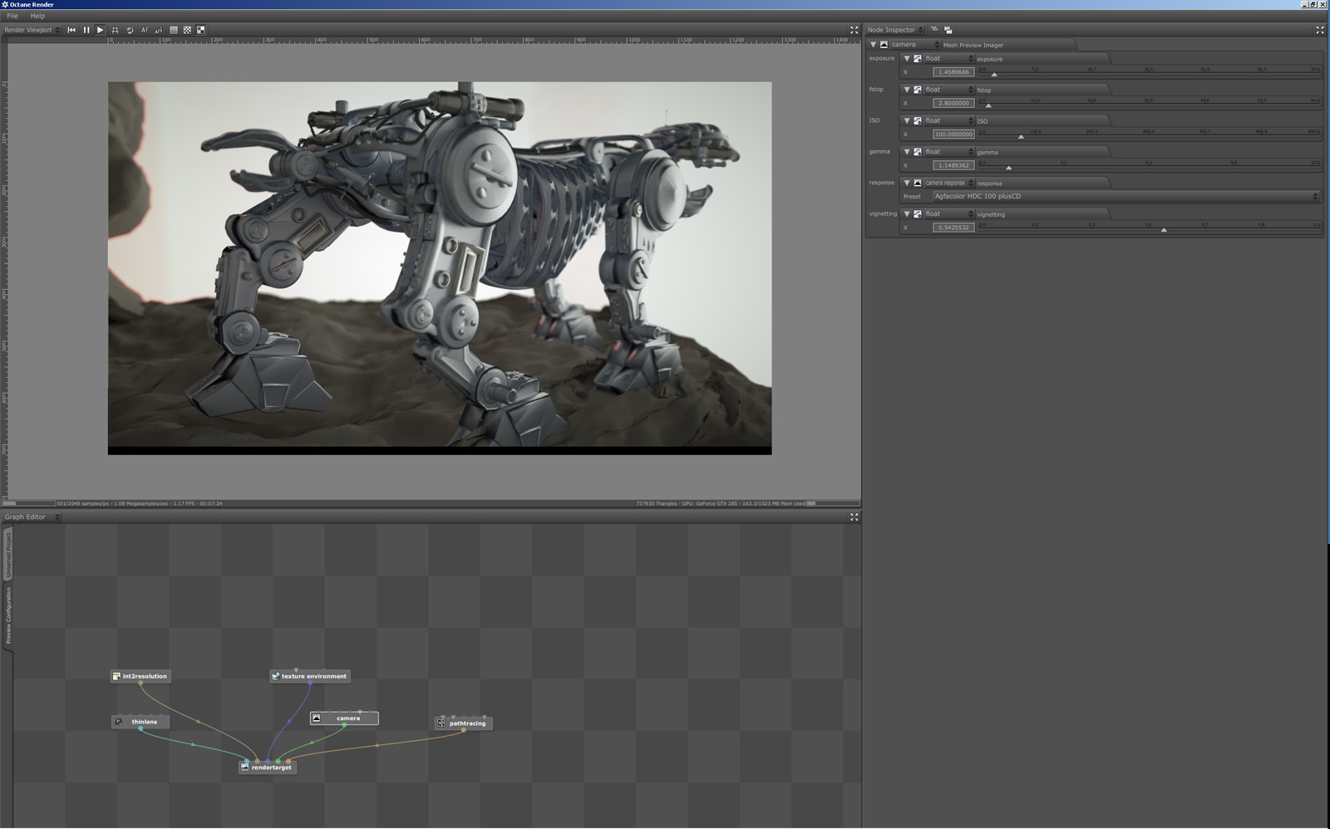Open the File menu
1330x829 pixels.
click(x=12, y=16)
